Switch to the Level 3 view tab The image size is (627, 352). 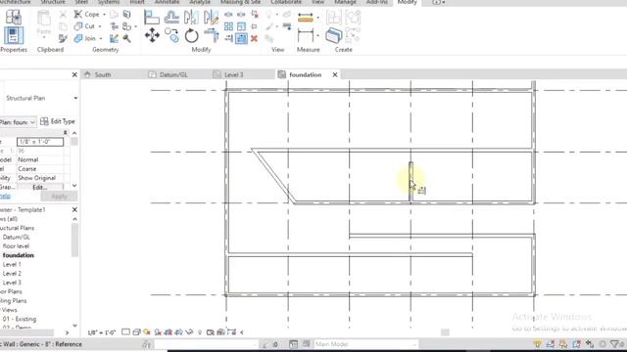pos(233,74)
